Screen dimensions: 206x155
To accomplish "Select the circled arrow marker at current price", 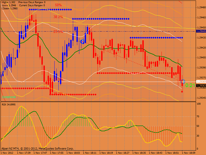I will (x=183, y=82).
